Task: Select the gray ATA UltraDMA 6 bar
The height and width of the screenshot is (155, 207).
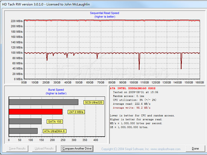Action: (23, 131)
